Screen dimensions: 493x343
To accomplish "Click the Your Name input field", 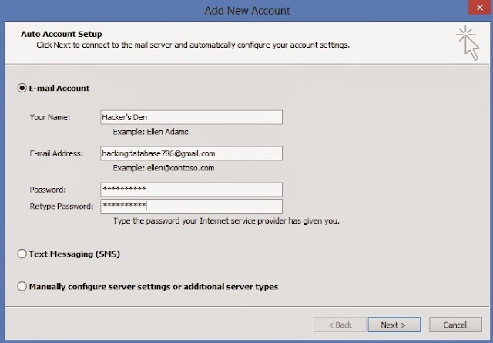I will click(x=191, y=117).
